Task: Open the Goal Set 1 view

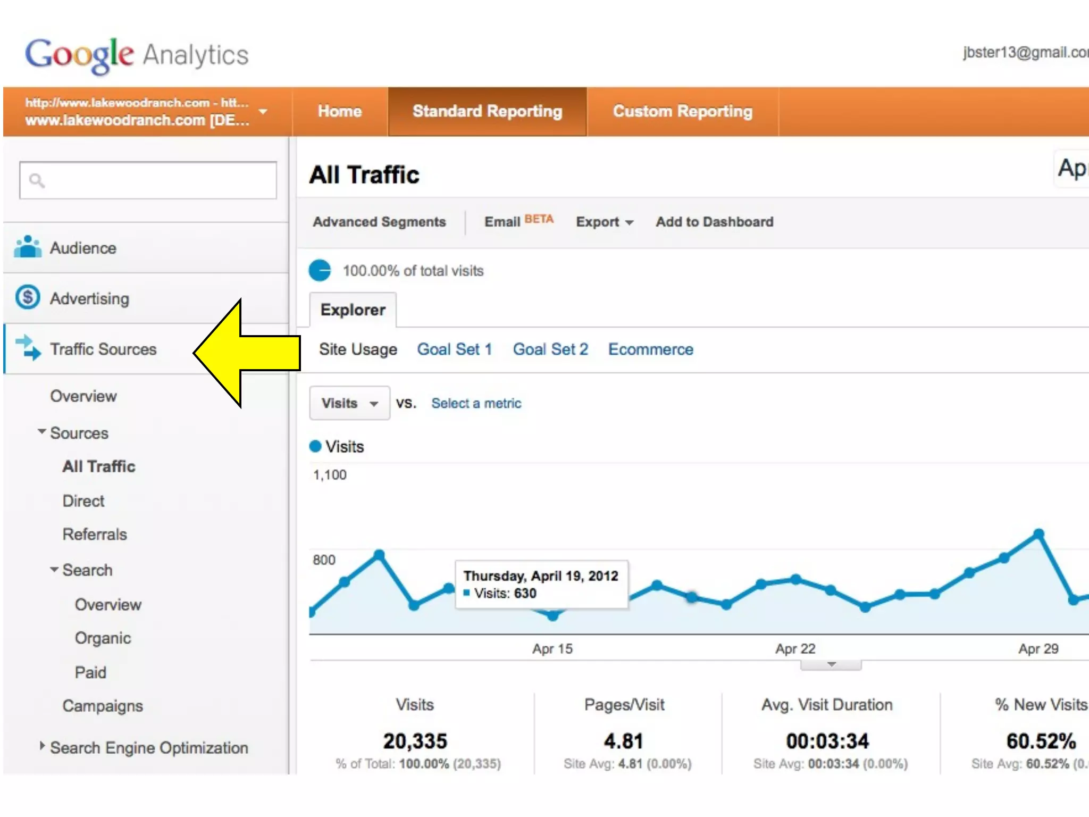Action: click(454, 349)
